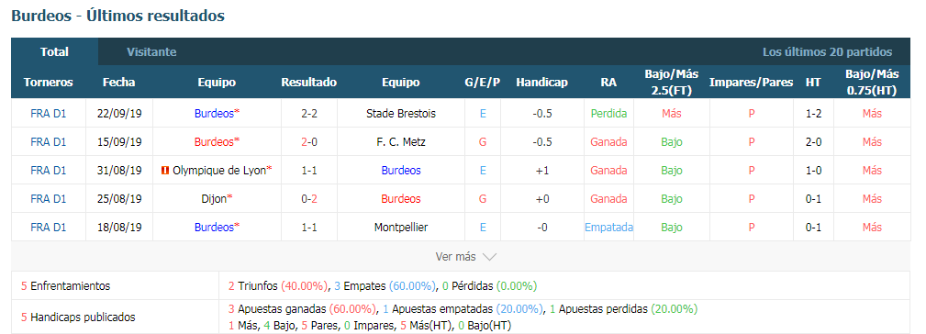Click the Bajo/Más 2.5(FT) column header

coord(672,83)
